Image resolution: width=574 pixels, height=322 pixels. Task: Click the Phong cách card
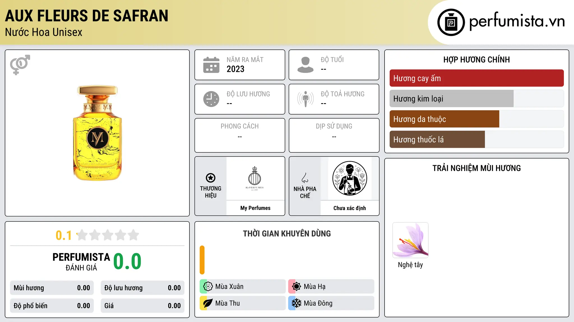tap(240, 135)
